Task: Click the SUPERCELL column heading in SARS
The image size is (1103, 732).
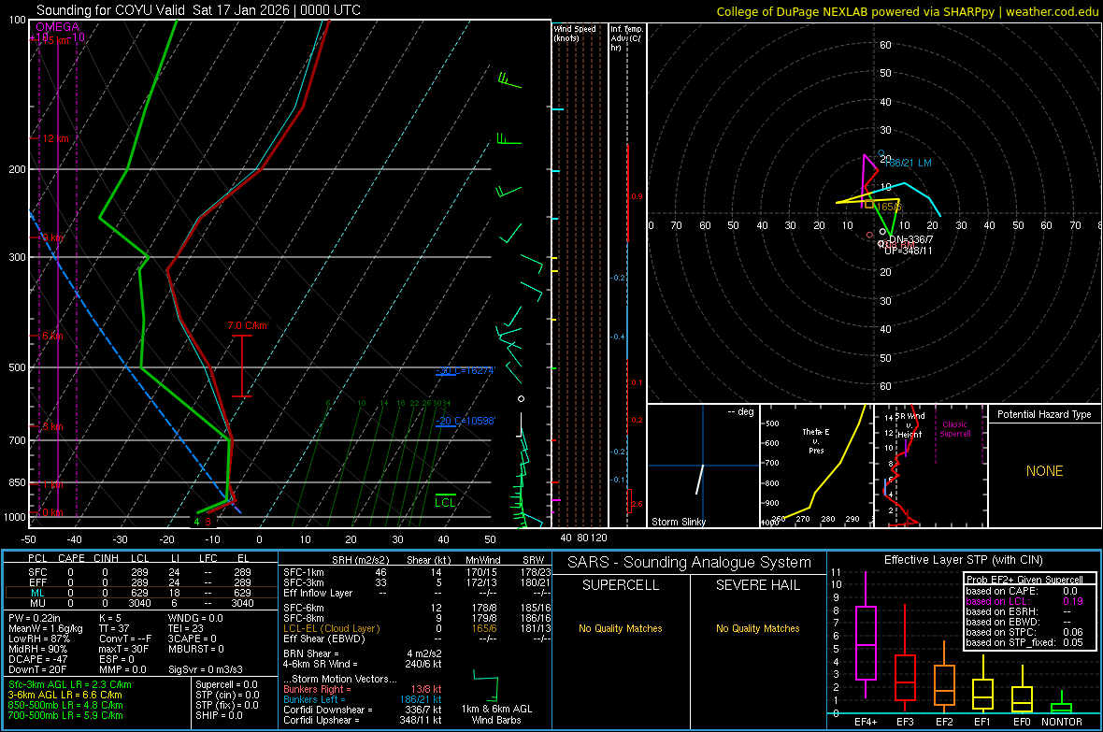Action: [621, 585]
